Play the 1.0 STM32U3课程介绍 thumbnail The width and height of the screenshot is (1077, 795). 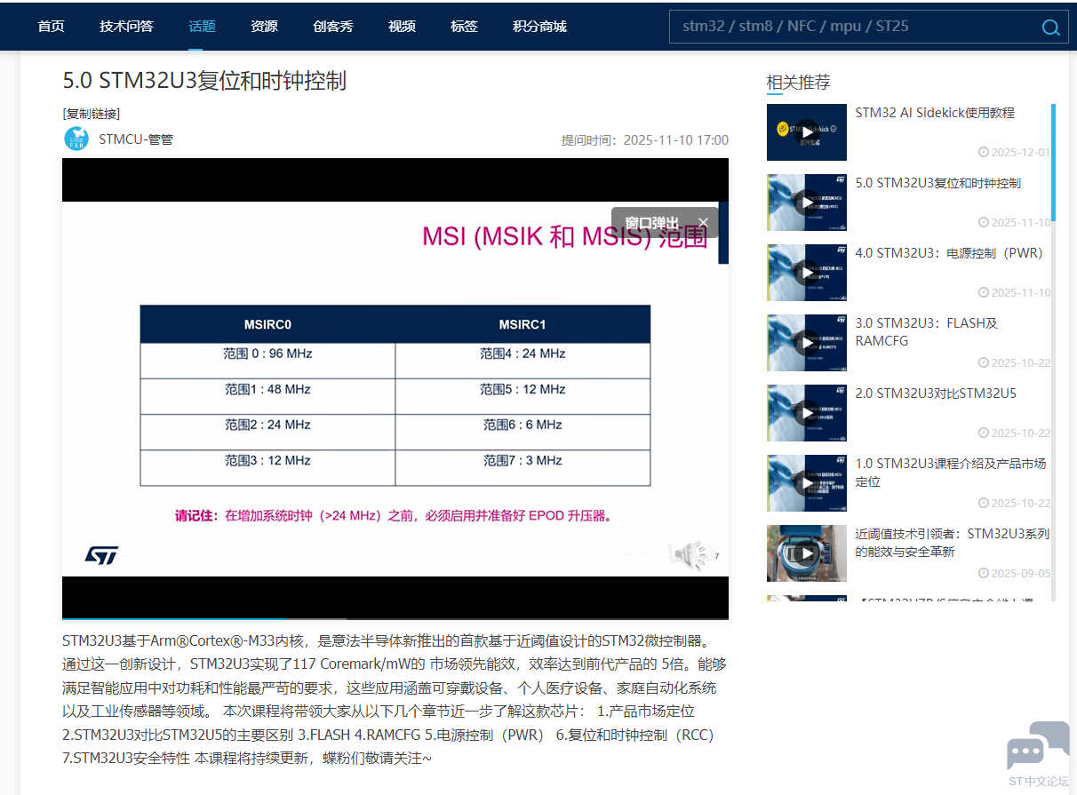point(807,483)
